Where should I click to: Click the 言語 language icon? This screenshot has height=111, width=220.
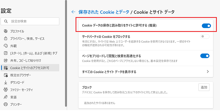[x=5, y=97]
